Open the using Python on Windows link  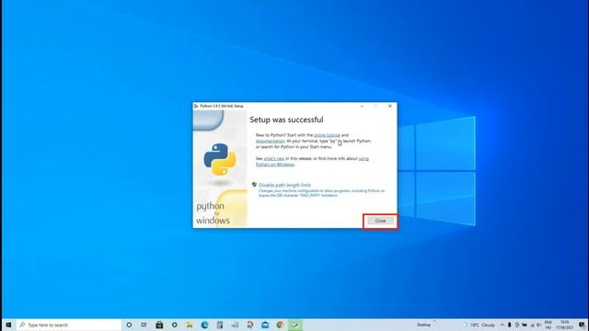(312, 162)
